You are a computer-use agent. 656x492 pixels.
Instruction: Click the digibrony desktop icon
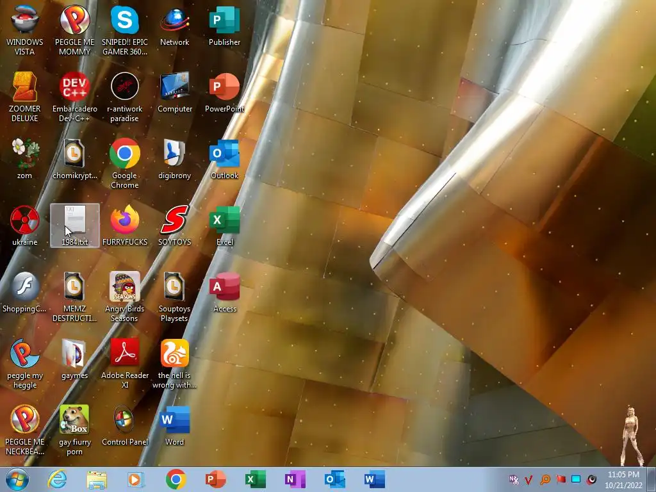click(x=174, y=159)
